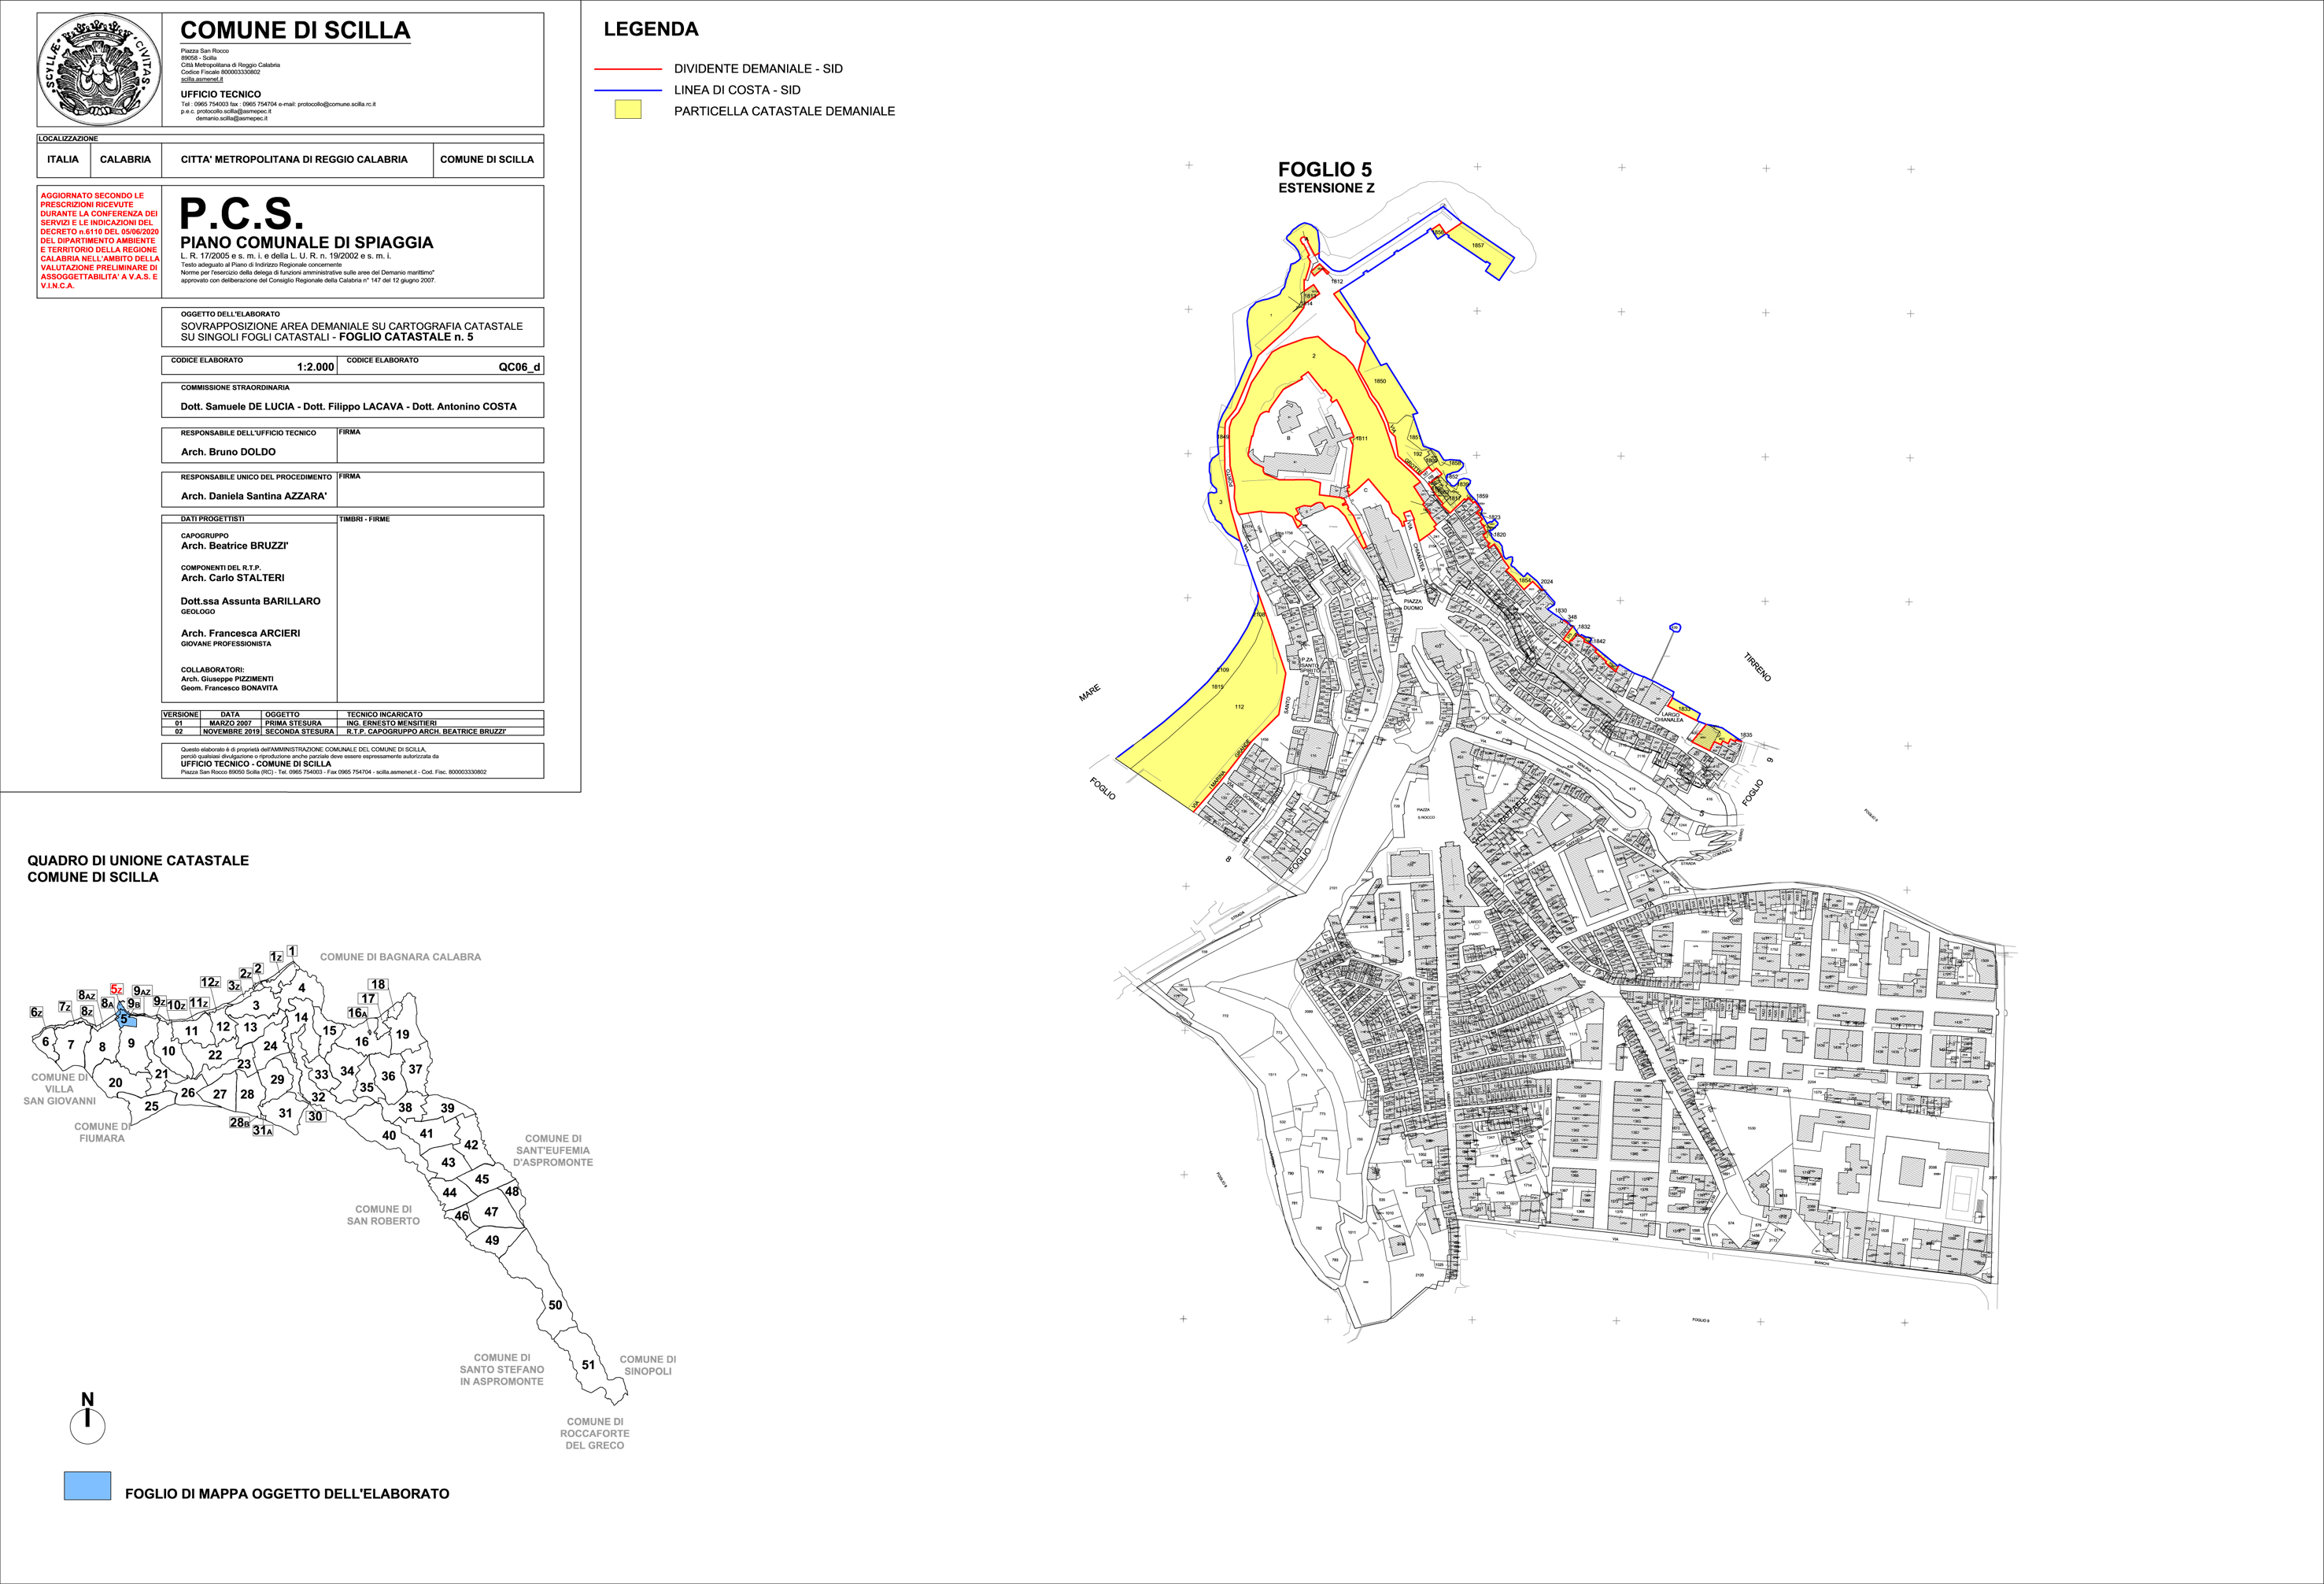Click boxed sheet number 18 in index map
The height and width of the screenshot is (1584, 2324).
378,985
